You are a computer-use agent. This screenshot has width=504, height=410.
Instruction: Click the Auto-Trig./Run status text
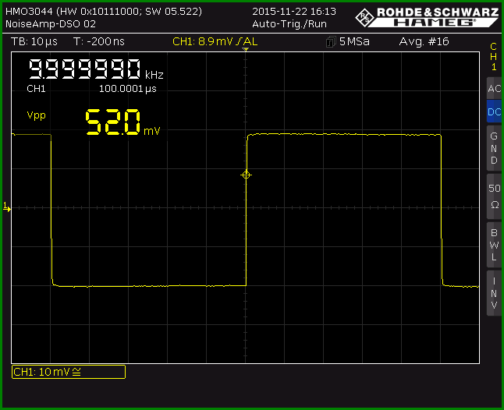pos(289,24)
